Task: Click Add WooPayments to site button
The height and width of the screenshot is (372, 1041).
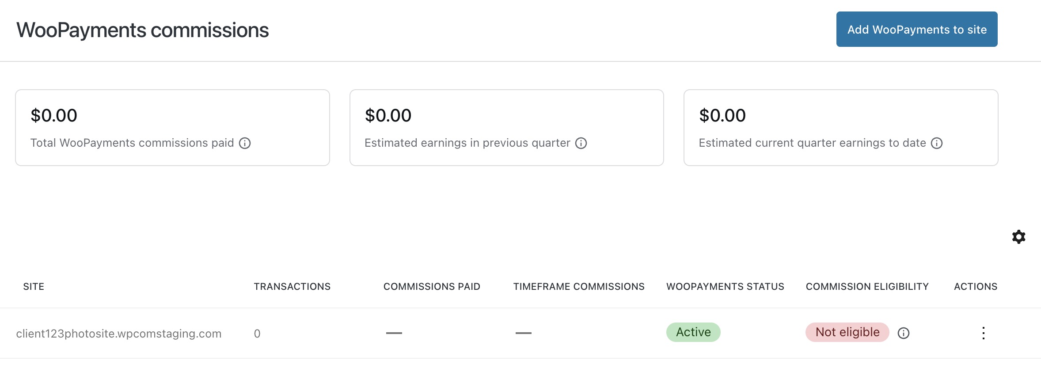Action: 917,30
